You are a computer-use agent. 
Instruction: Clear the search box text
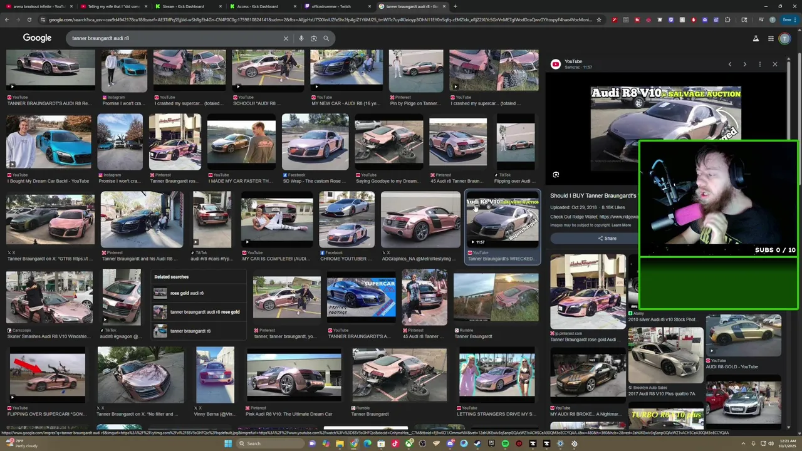[x=286, y=38]
